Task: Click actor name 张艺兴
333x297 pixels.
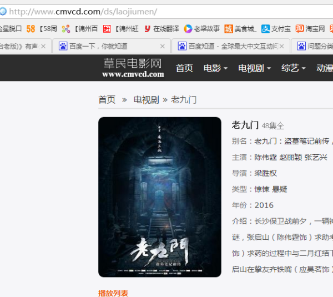Action: click(316, 157)
